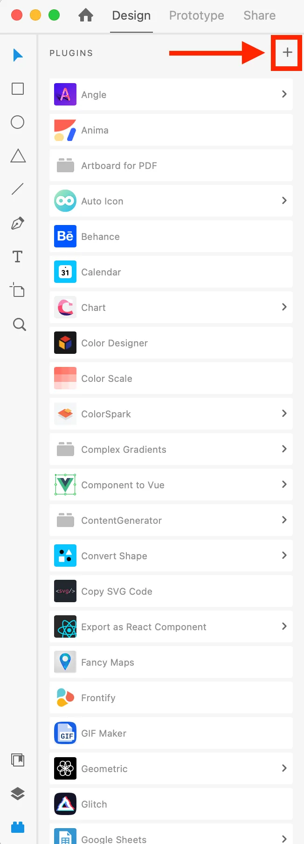This screenshot has height=844, width=304.
Task: Choose the Polygon triangle tool
Action: tap(18, 156)
